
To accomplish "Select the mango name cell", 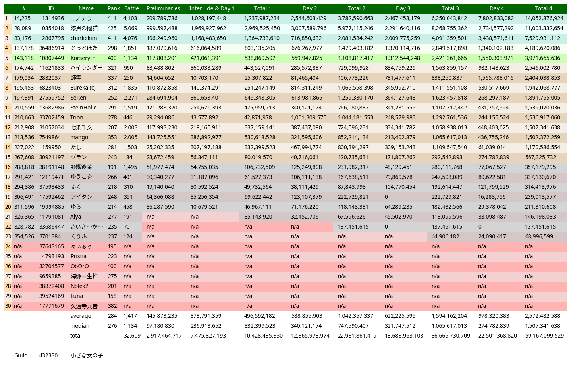I will [x=79, y=137].
